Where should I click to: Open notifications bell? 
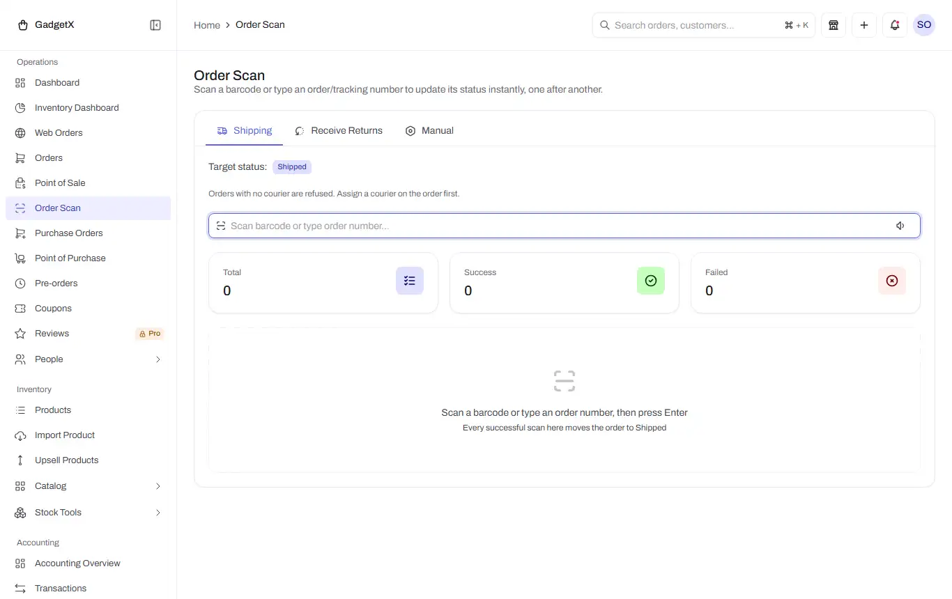895,25
